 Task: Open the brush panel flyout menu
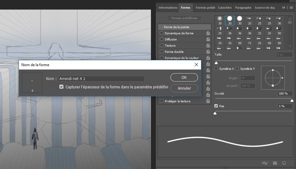tap(291, 7)
